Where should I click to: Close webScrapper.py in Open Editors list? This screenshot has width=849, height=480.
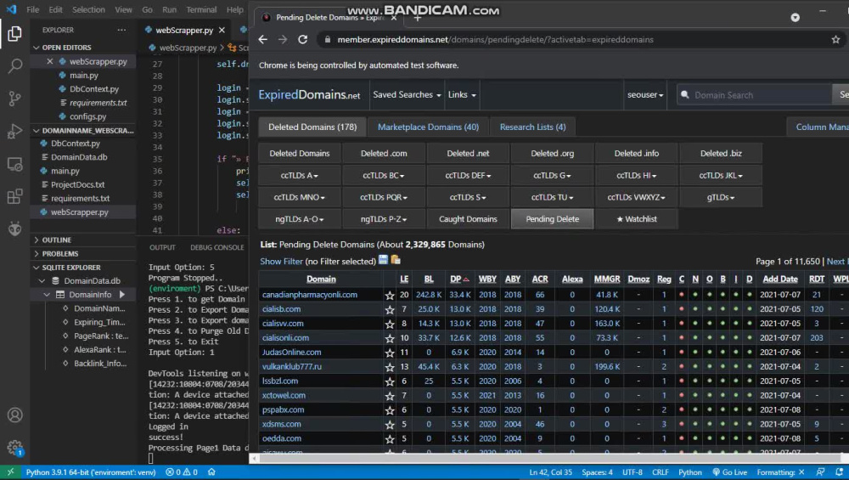click(x=50, y=61)
